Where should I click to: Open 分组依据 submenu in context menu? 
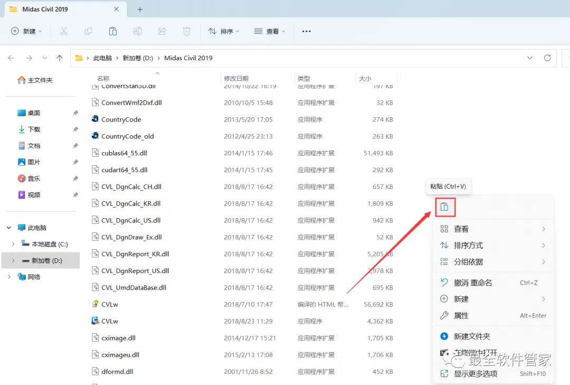tap(493, 261)
